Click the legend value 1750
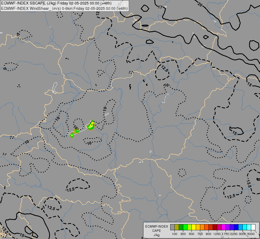The width and height of the screenshot is (260, 239). [x=225, y=234]
